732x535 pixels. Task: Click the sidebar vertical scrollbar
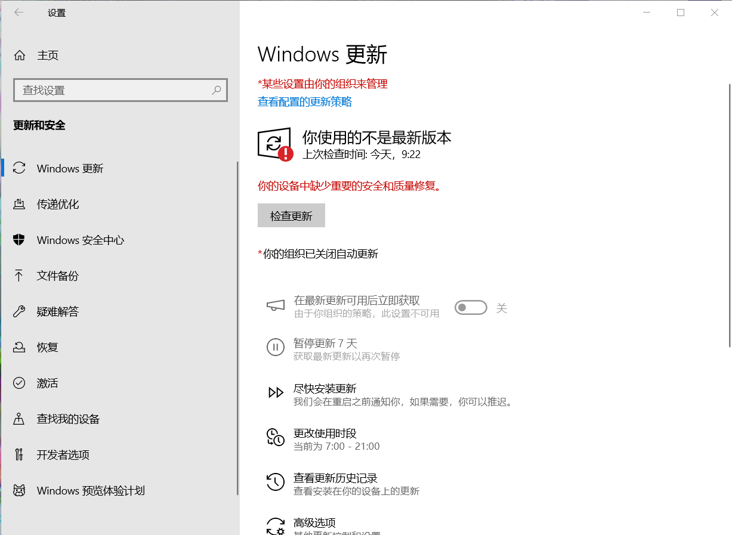tap(237, 328)
